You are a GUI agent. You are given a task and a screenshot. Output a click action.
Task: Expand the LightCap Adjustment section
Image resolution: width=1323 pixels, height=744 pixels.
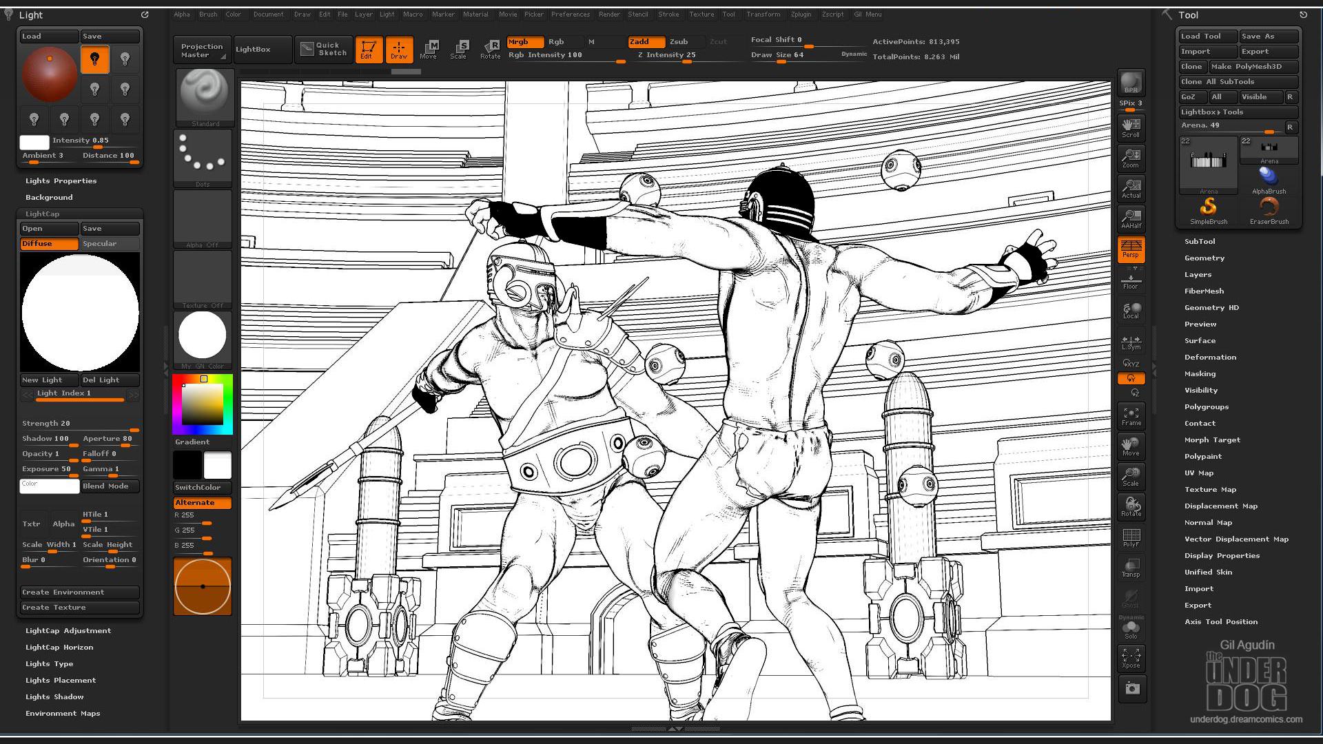pos(68,631)
